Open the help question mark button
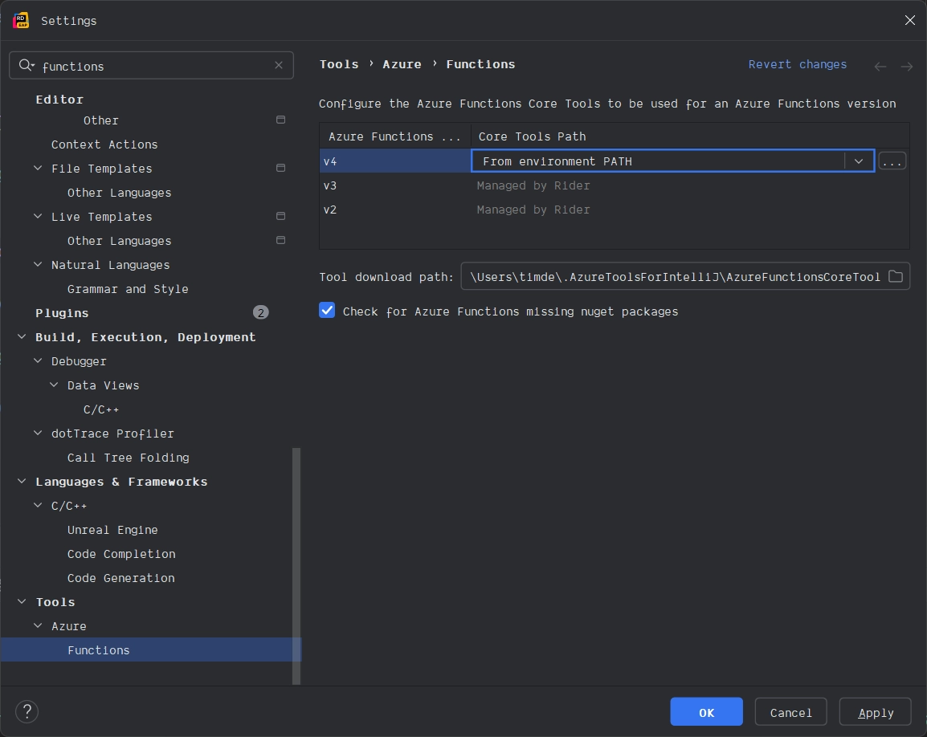 27,711
